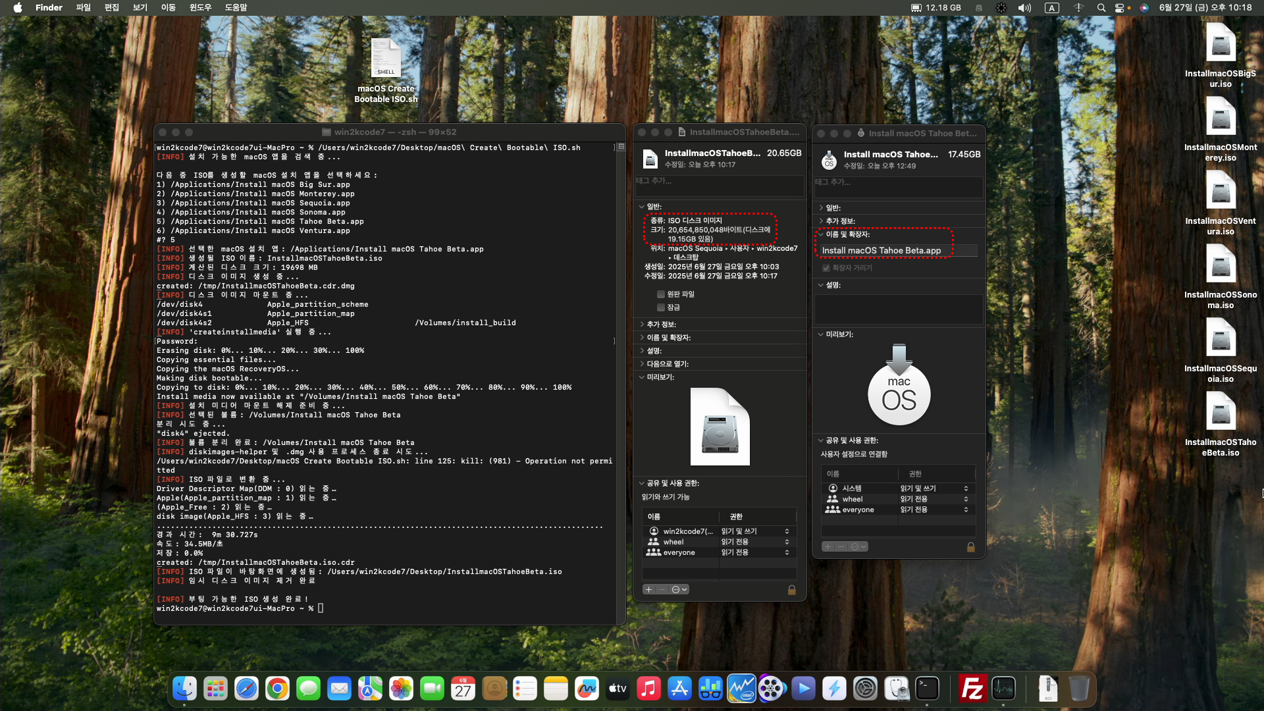Viewport: 1264px width, 711px height.
Task: Collapse 미리보기 in Tahoe app info window
Action: tap(821, 334)
